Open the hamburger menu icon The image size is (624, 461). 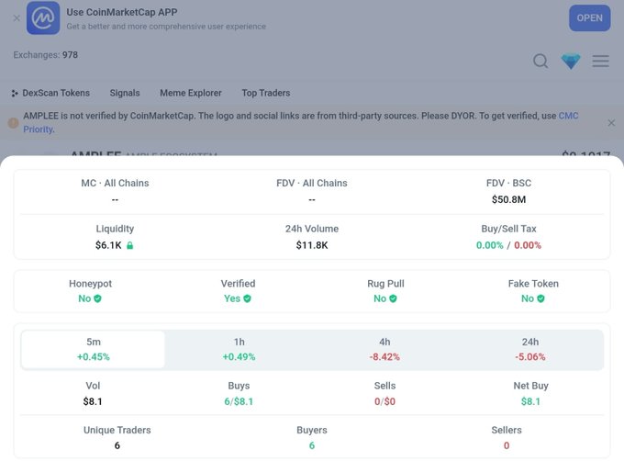click(600, 61)
